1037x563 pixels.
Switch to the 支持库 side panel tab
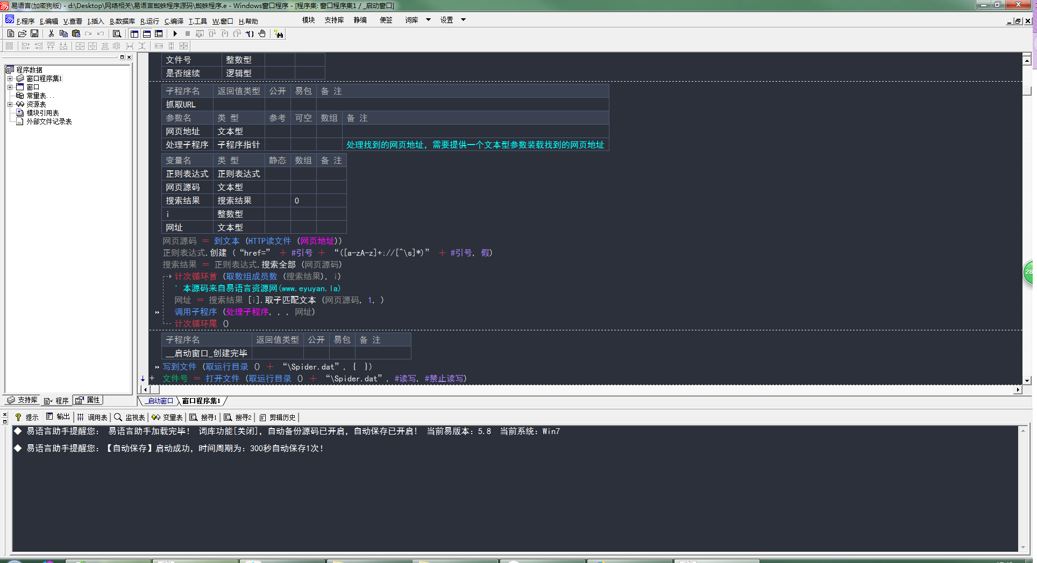pos(22,400)
